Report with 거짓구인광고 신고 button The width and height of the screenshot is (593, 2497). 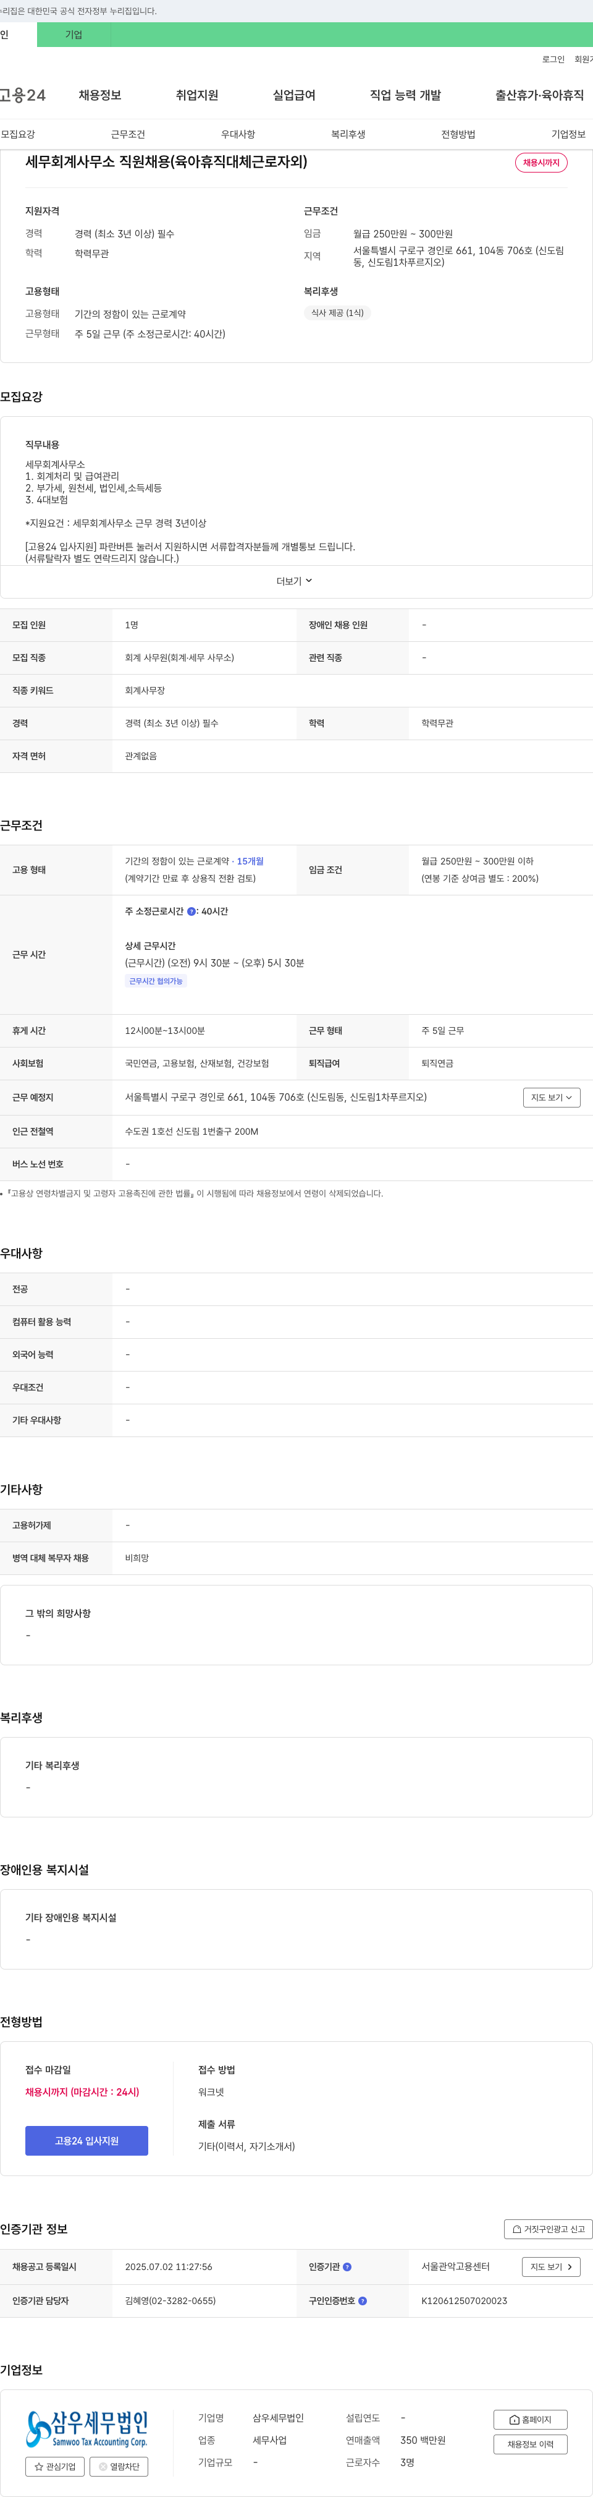pos(549,2229)
